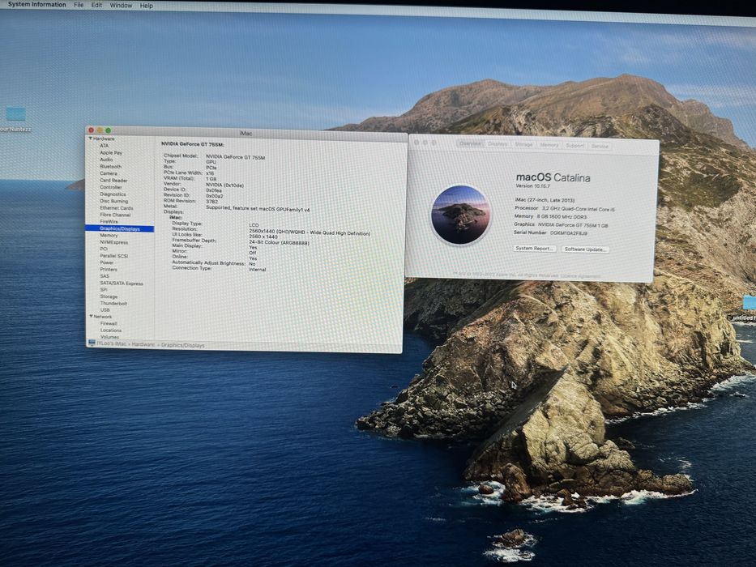Select Disc Burning in the sidebar
The image size is (756, 567).
coord(113,201)
